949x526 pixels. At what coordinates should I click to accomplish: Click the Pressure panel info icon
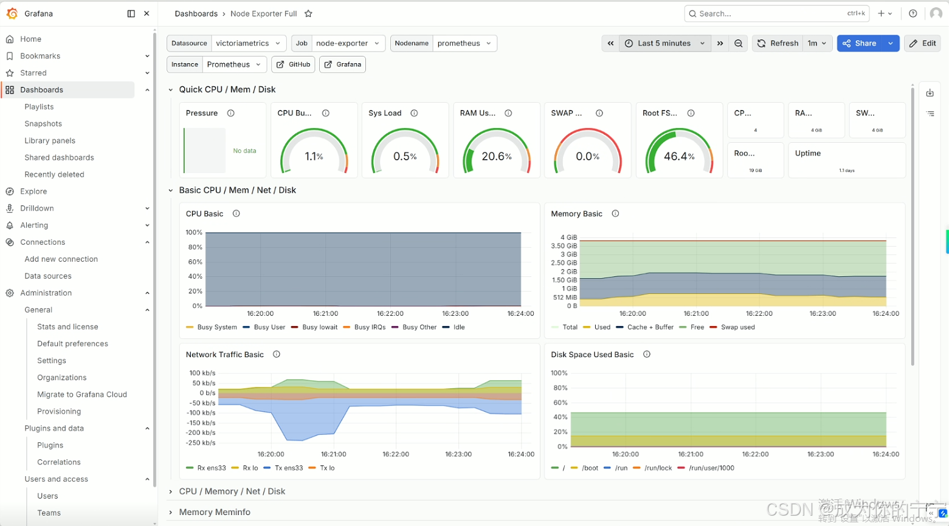click(x=231, y=113)
